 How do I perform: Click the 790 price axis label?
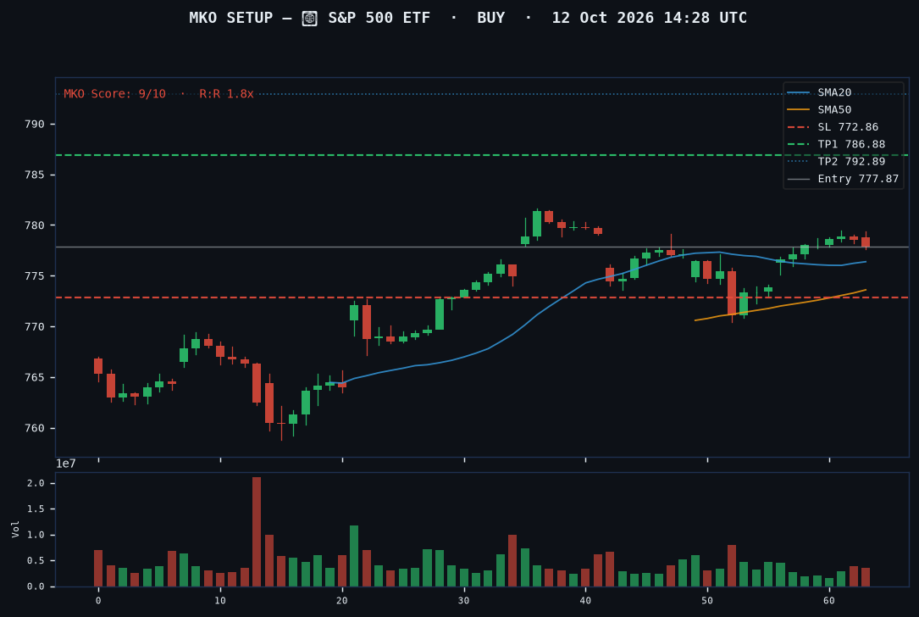coord(35,125)
